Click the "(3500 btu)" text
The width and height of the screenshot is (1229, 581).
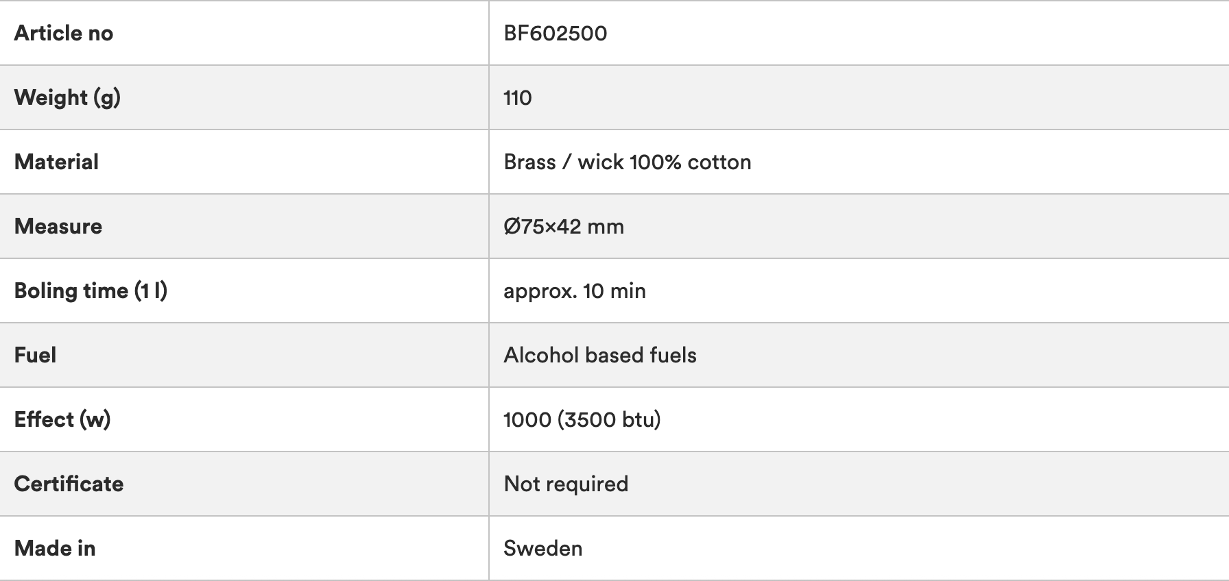(609, 419)
